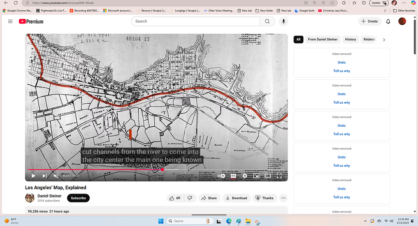Open Google Earth bookmark
This screenshot has height=226, width=418.
pos(305,11)
